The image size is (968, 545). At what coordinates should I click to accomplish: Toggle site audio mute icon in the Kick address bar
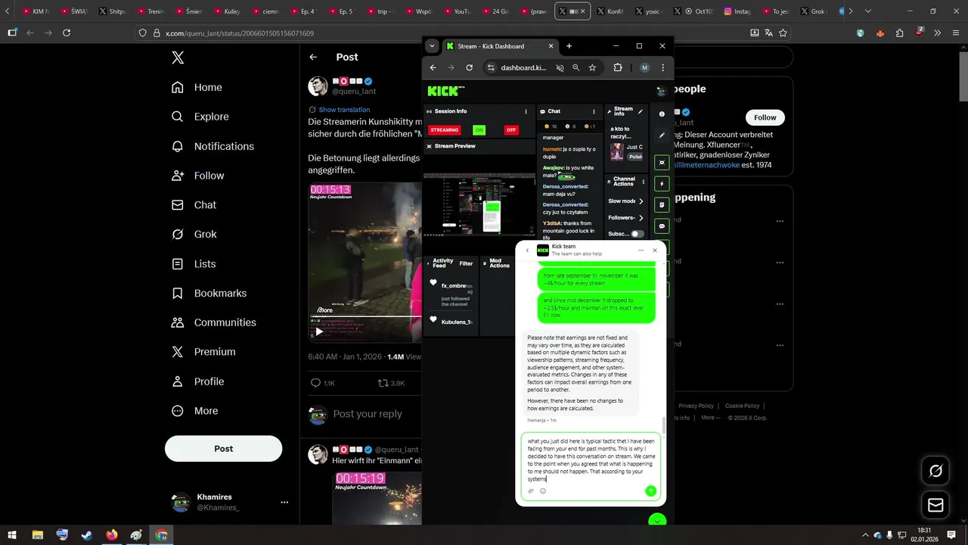[560, 67]
